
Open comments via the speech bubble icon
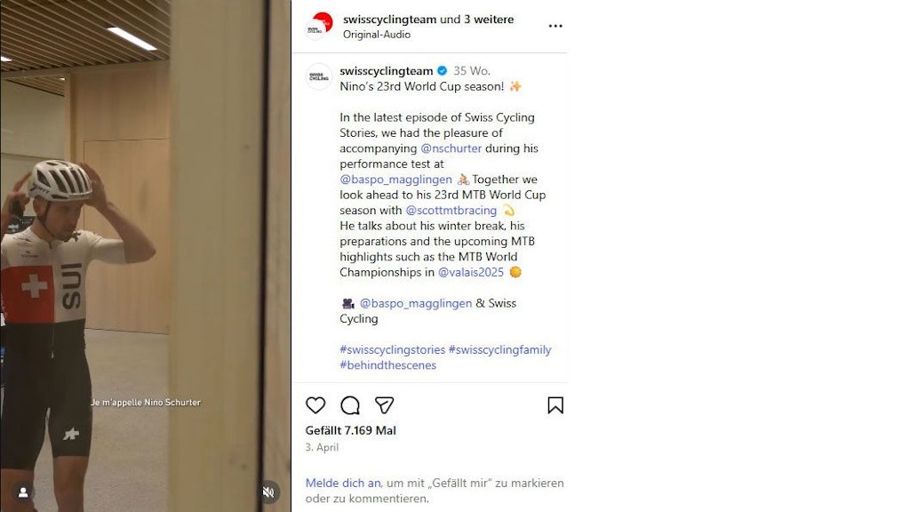tap(350, 405)
